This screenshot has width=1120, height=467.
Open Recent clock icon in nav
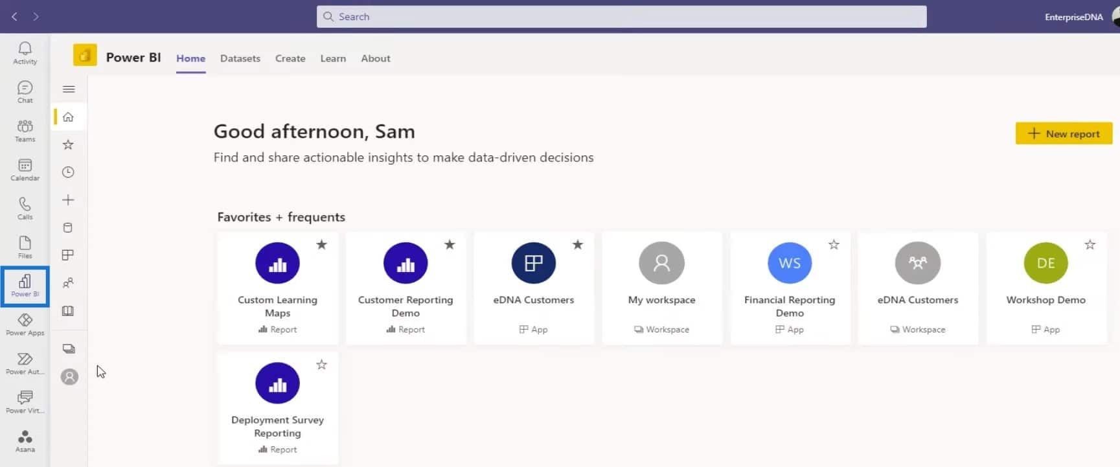[x=69, y=172]
